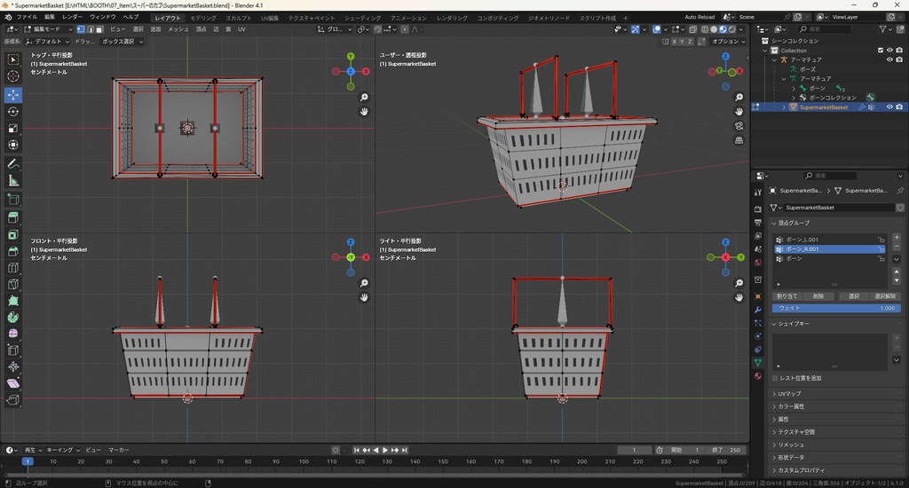This screenshot has height=488, width=909.
Task: Open the ファイル menu
Action: (x=27, y=17)
